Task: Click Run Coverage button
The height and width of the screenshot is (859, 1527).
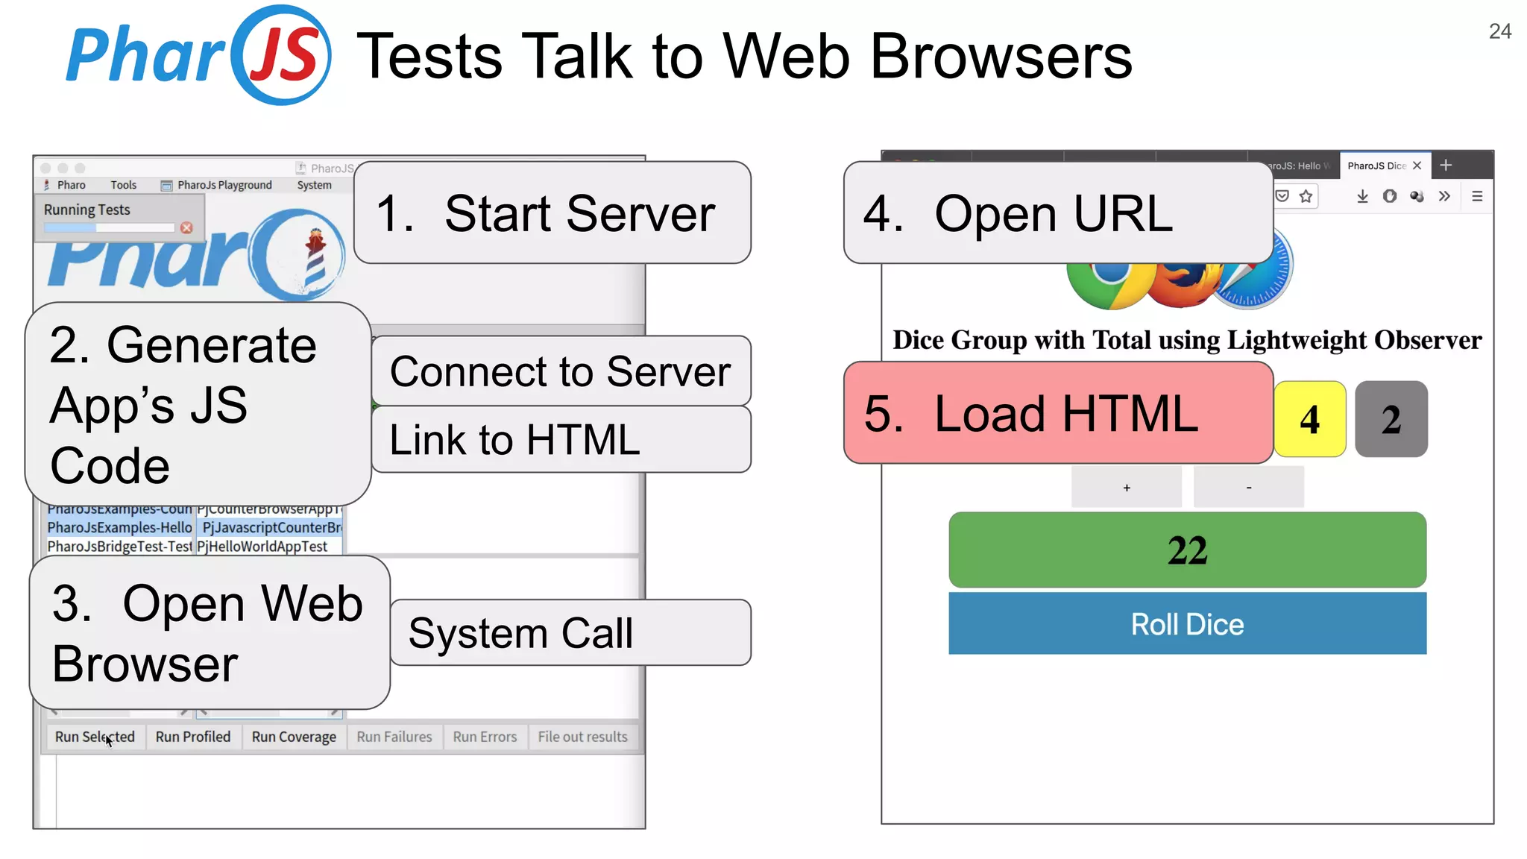Action: click(x=294, y=737)
